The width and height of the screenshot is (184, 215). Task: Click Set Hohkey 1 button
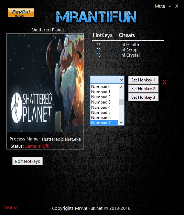[x=143, y=80]
